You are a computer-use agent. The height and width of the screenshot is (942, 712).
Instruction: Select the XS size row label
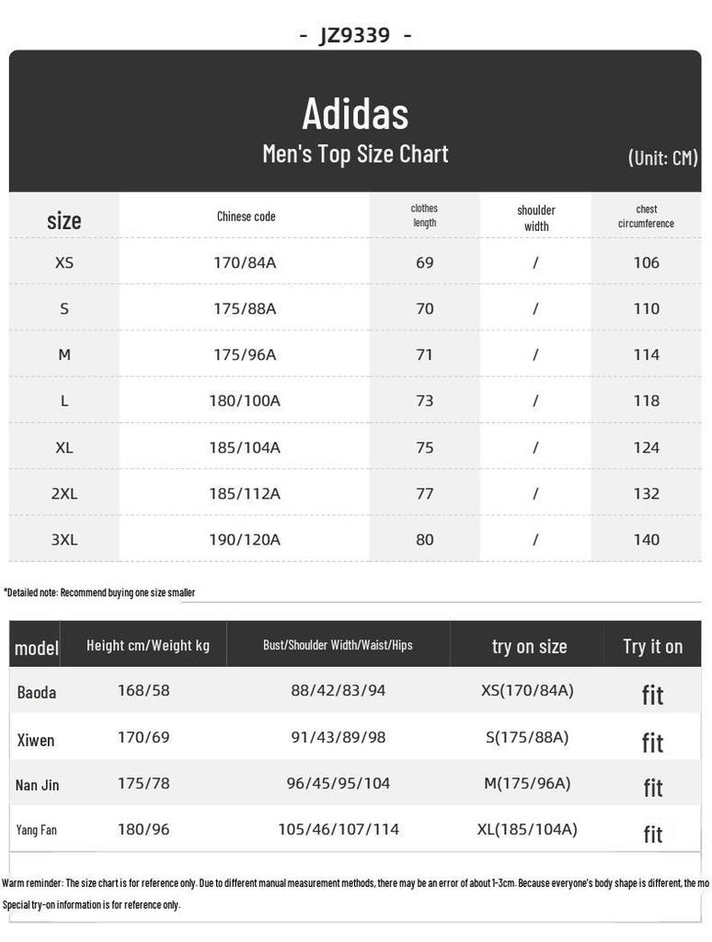click(64, 262)
